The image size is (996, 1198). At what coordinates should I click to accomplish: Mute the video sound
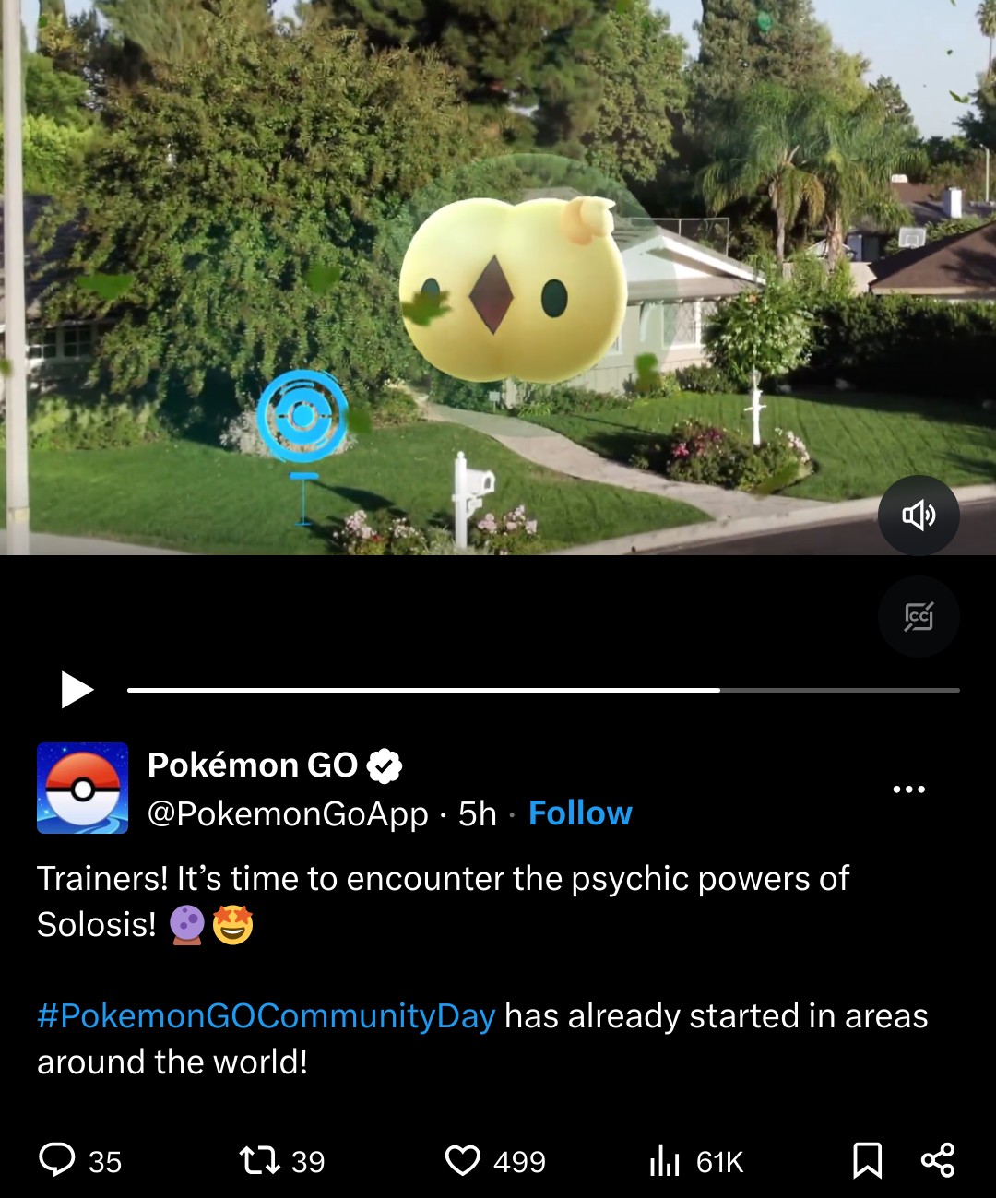pos(919,516)
